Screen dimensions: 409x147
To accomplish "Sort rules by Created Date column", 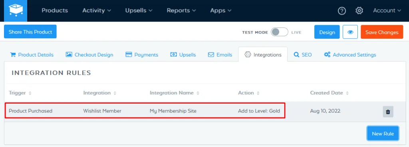I will (x=330, y=93).
